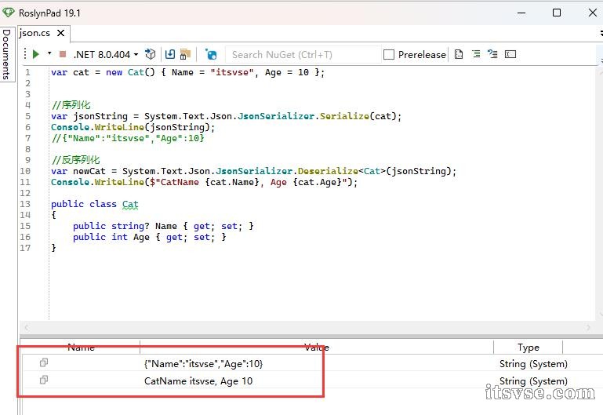
Task: Rename the symbol via the rightmost toolbar icon
Action: pos(510,54)
